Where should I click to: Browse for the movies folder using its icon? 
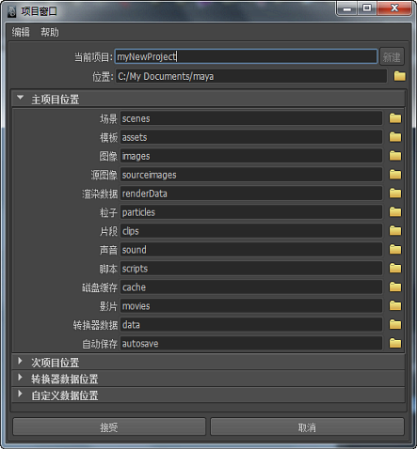pyautogui.click(x=395, y=306)
